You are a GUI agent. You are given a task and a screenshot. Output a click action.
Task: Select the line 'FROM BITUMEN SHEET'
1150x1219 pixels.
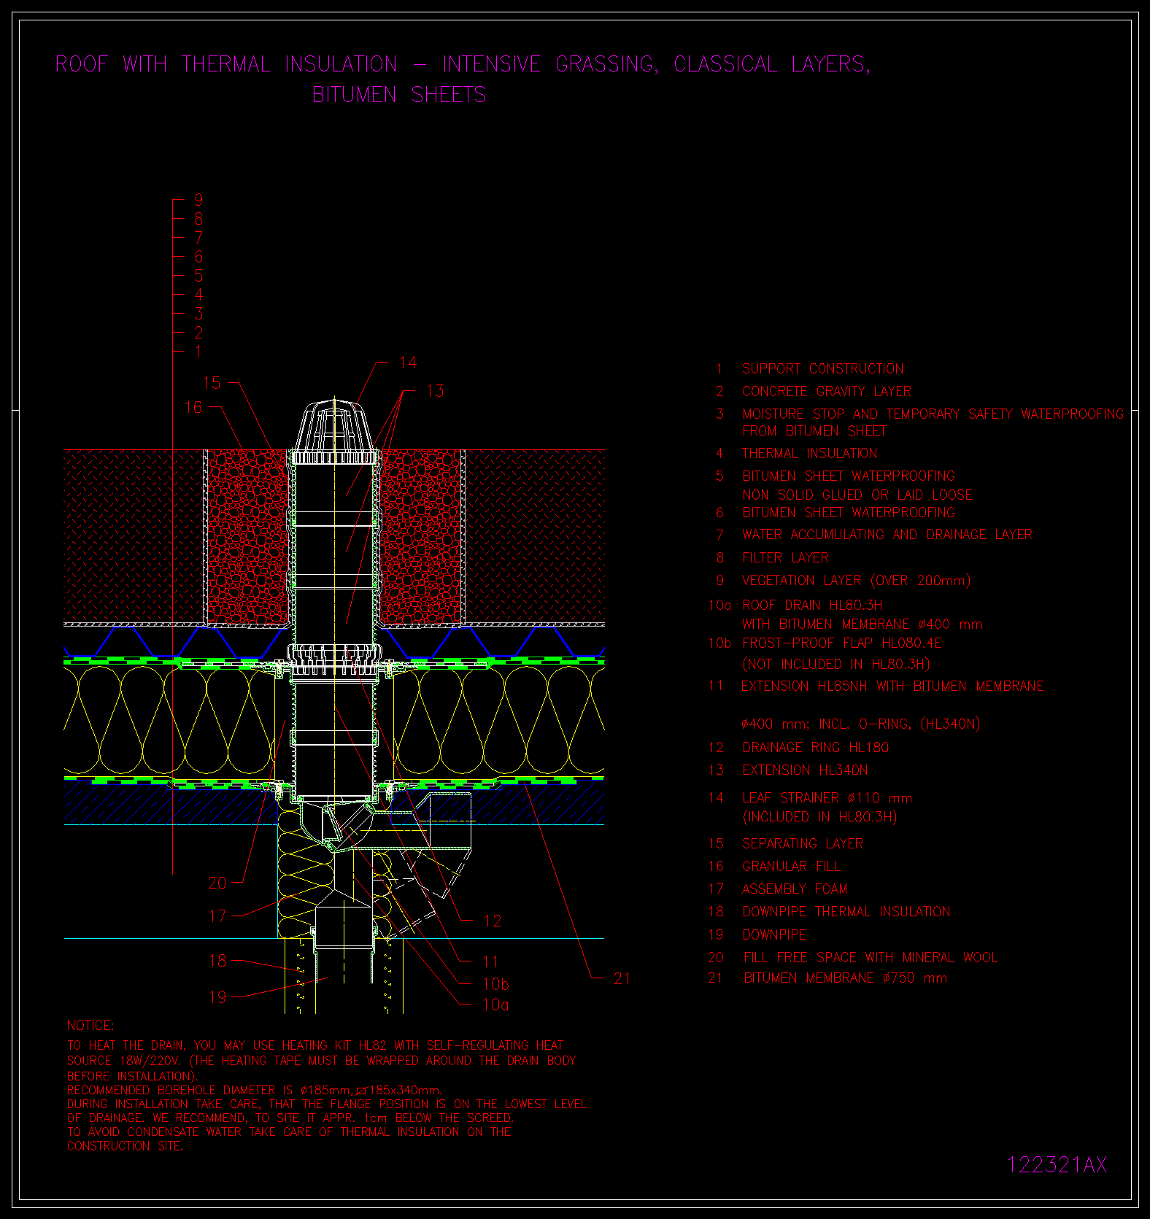coord(814,431)
